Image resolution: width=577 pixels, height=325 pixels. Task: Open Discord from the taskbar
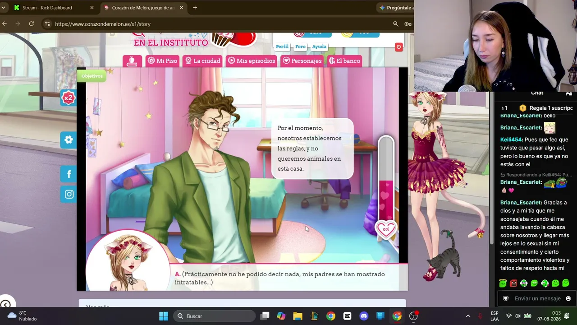tap(364, 316)
